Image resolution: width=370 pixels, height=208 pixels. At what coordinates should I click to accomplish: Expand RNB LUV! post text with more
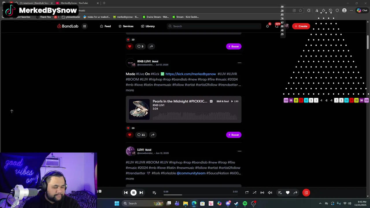130,90
